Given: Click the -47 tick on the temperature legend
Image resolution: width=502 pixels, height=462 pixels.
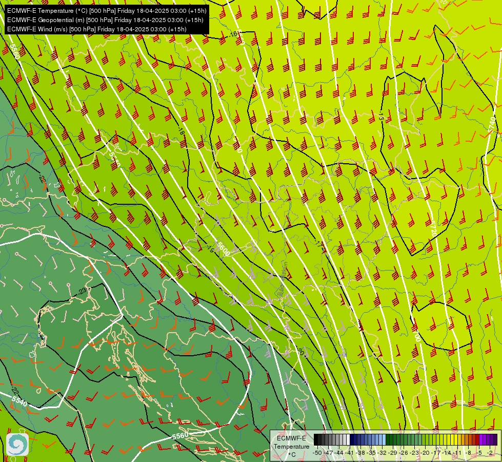Looking at the screenshot, I should (328, 453).
